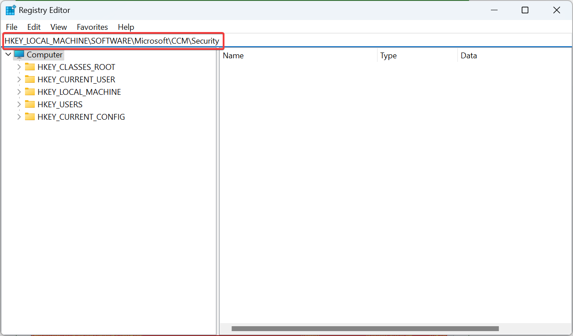Image resolution: width=573 pixels, height=336 pixels.
Task: Click HKEY_CLASSES_ROOT folder icon
Action: coord(30,67)
